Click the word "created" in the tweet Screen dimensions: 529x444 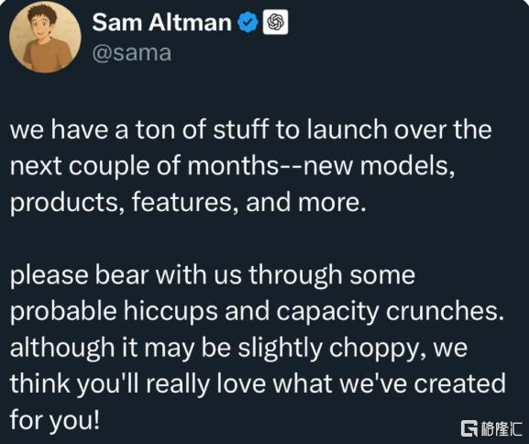point(459,383)
